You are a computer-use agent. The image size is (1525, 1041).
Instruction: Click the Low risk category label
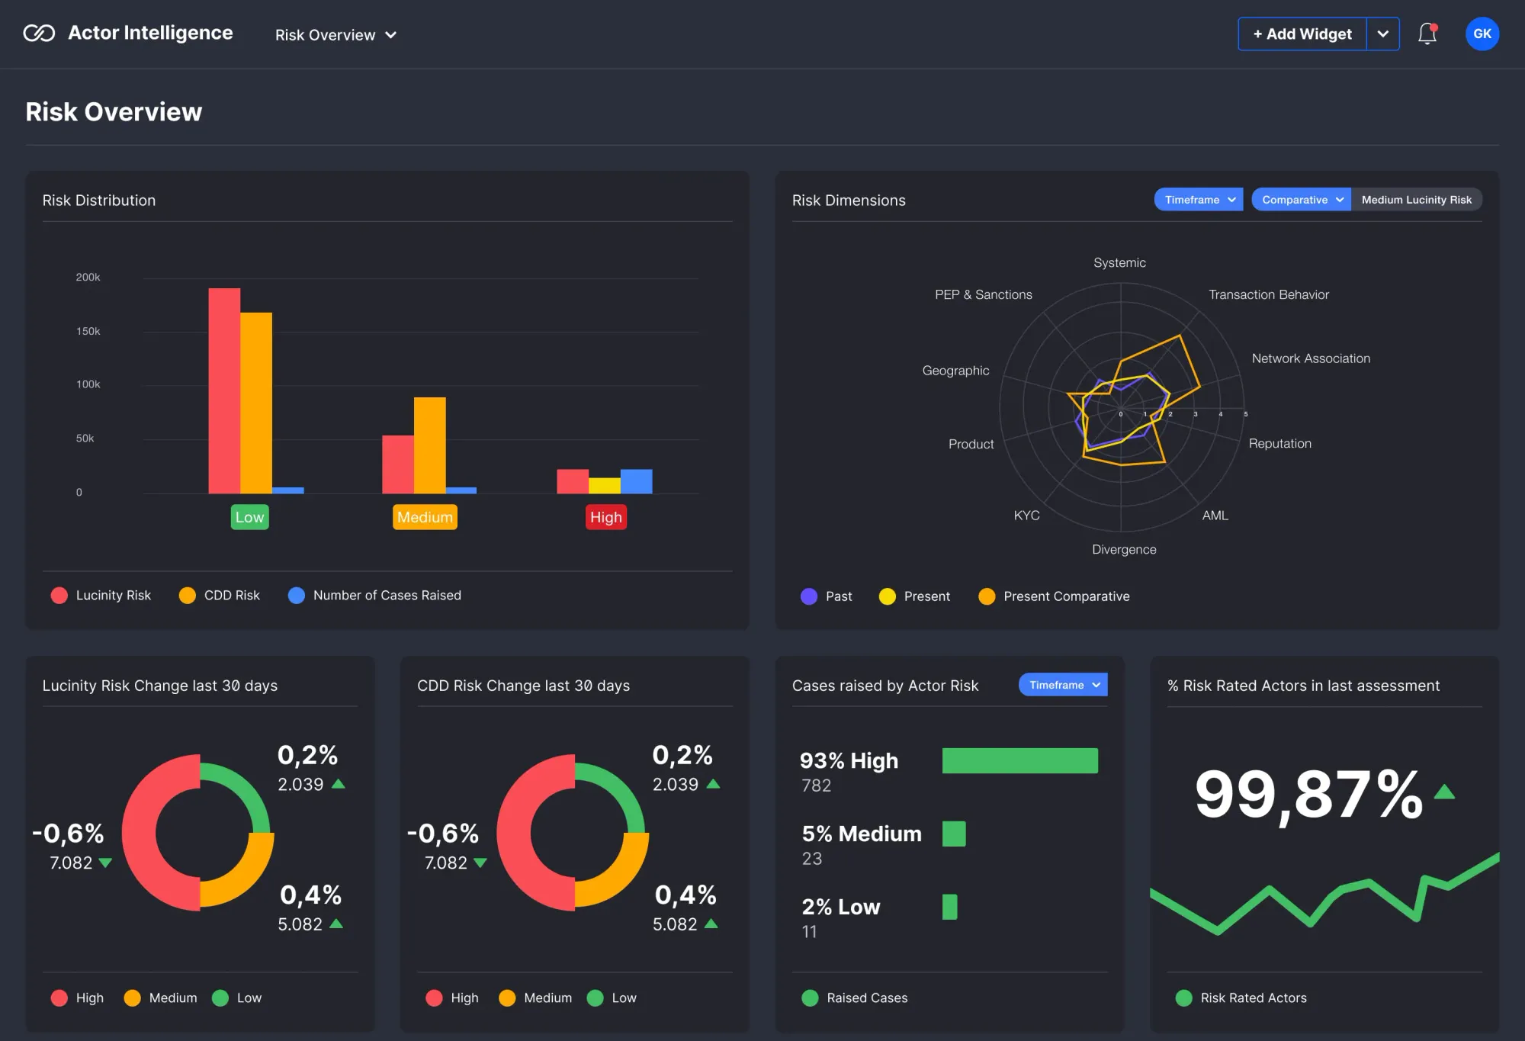click(x=249, y=517)
